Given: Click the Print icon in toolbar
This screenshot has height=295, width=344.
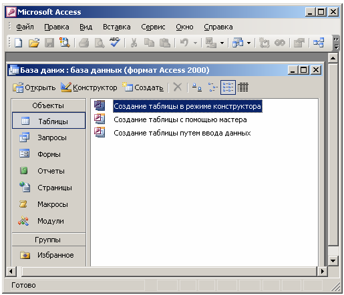Looking at the screenshot, I should click(84, 43).
